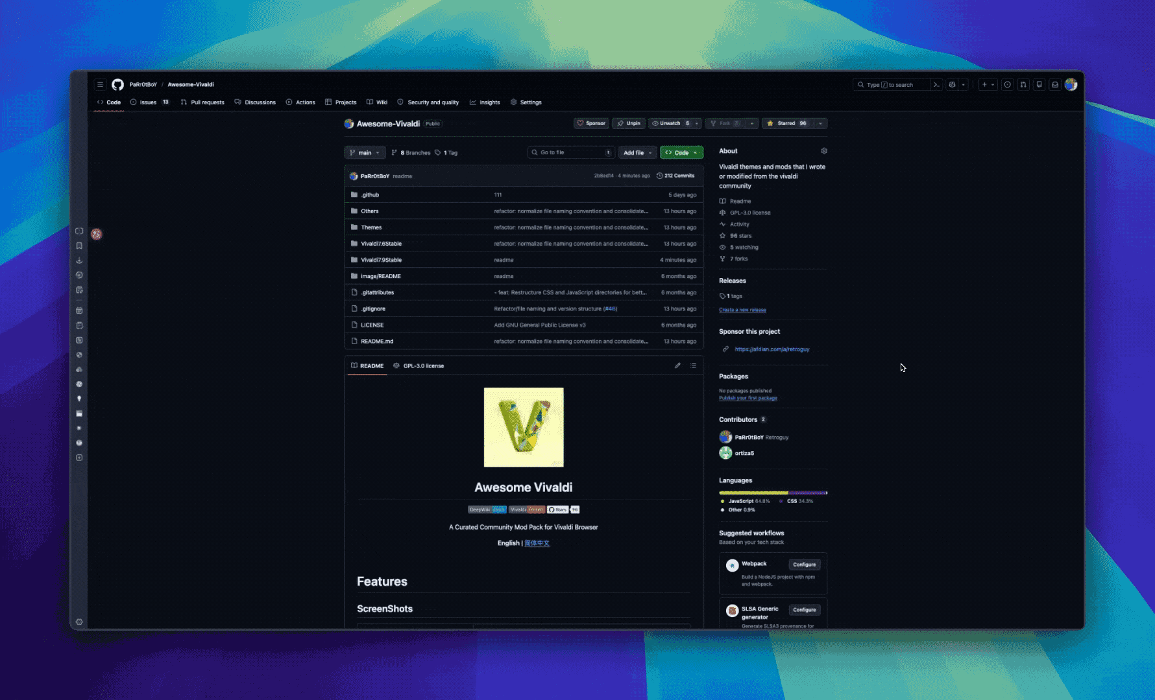Edit README with the pencil icon
Screen dimensions: 1155x700
pyautogui.click(x=677, y=366)
